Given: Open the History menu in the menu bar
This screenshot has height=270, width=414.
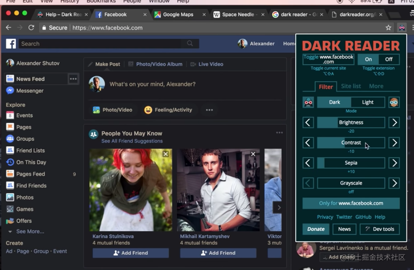Looking at the screenshot, I should point(70,2).
